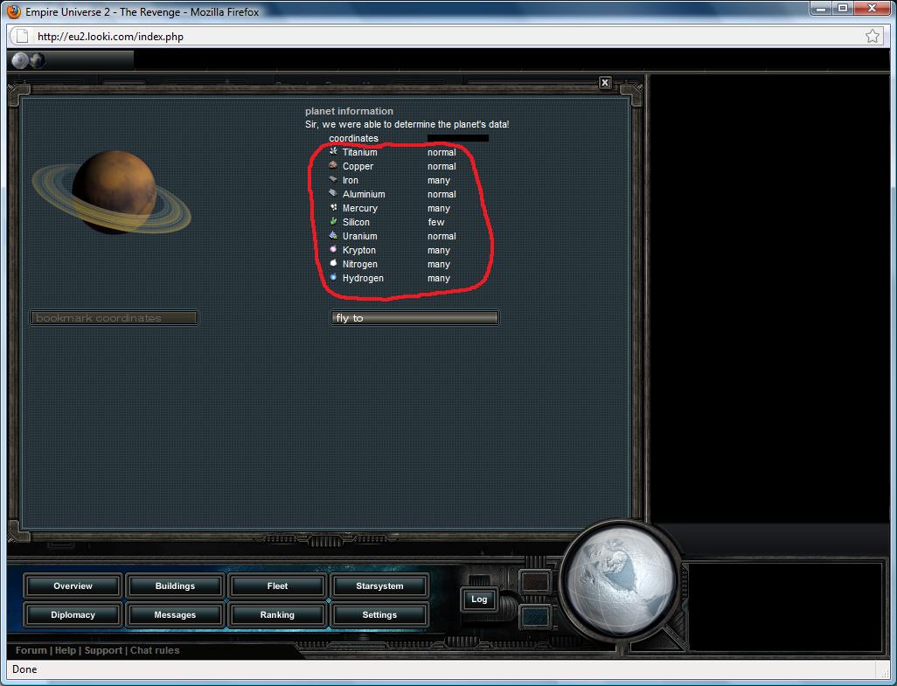
Task: Click the "Silicon" resource name
Action: [x=356, y=222]
